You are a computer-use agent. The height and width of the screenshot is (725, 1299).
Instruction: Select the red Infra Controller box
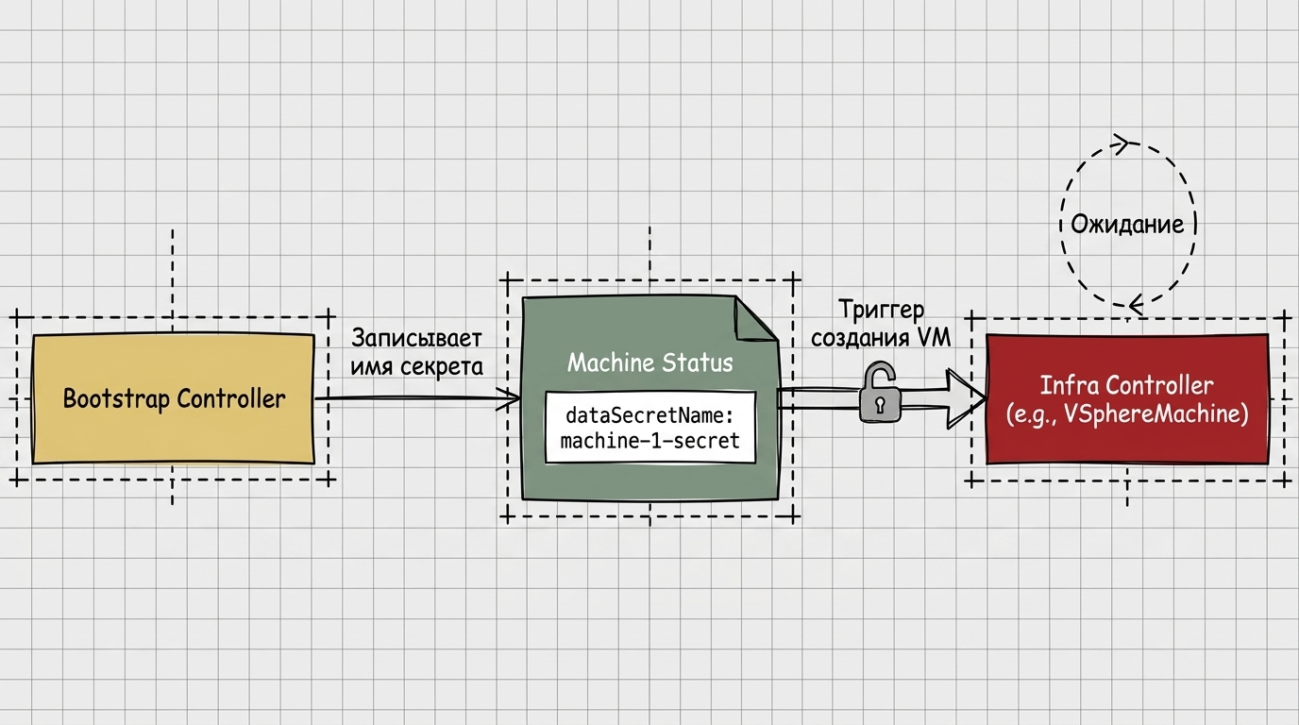1127,398
